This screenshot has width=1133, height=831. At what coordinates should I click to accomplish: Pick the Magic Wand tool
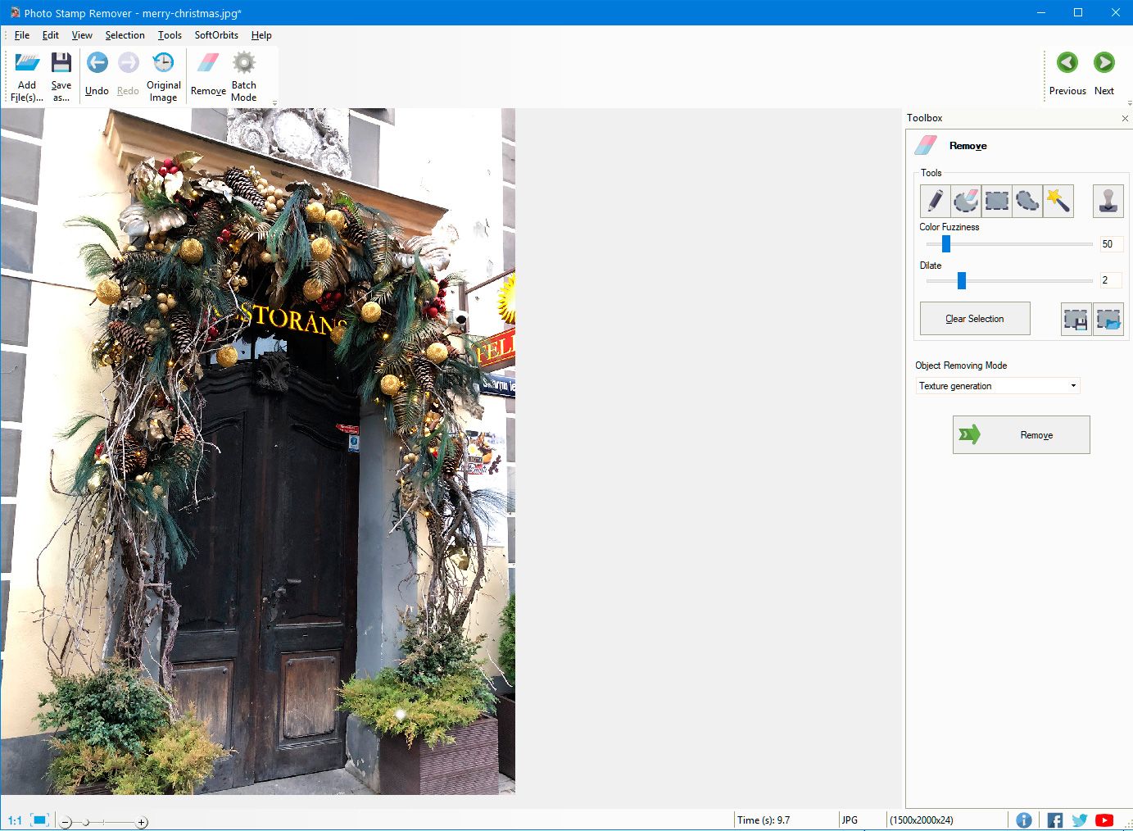tap(1058, 201)
